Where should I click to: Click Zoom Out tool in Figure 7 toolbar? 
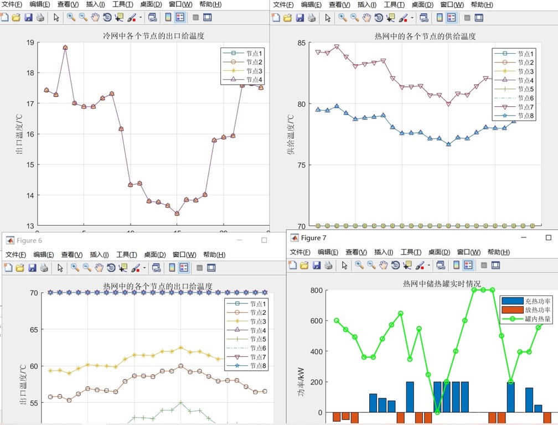tap(371, 265)
